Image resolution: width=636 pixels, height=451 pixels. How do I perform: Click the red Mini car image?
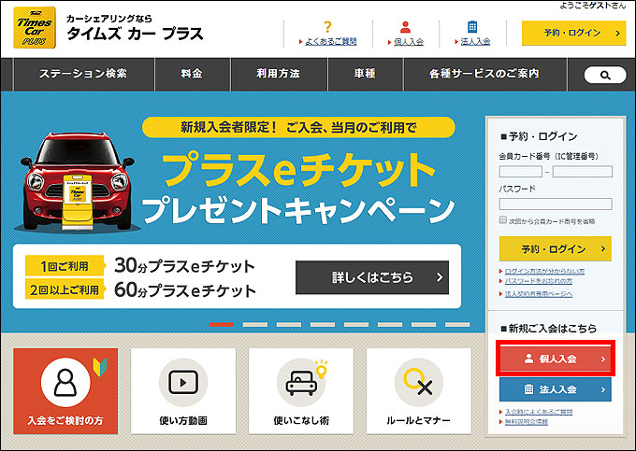coord(77,181)
